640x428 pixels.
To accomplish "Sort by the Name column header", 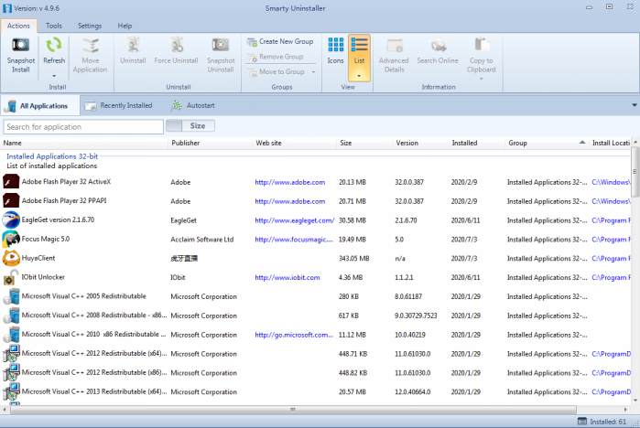I will pos(84,143).
